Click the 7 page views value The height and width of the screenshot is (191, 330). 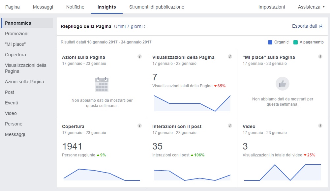(x=155, y=77)
